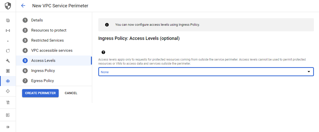
Task: Open the diamond arrow sidebar icon
Action: (8, 91)
